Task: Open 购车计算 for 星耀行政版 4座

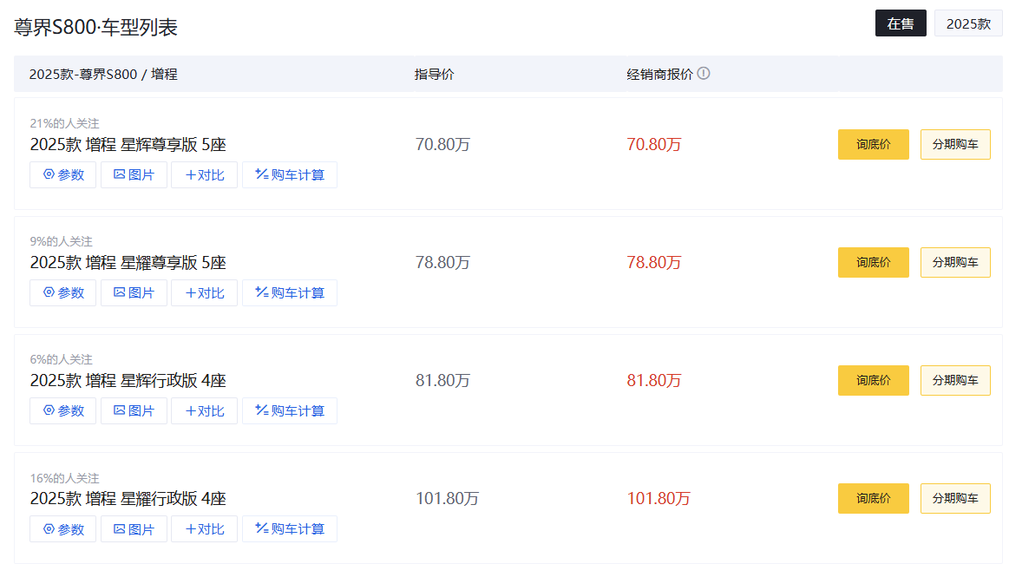Action: [289, 529]
